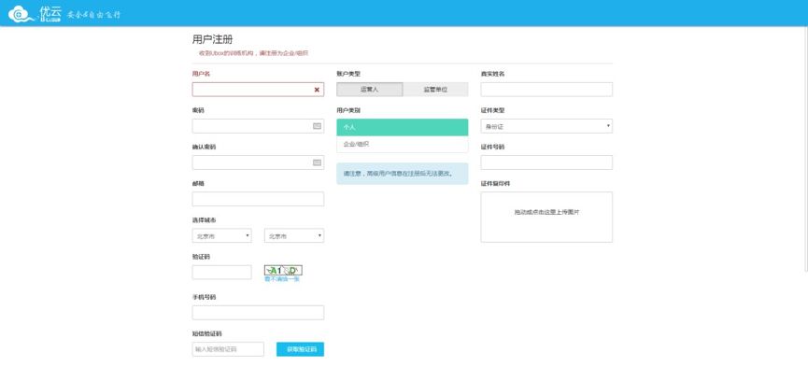Click the blue notice about unchangeable user info
The width and height of the screenshot is (808, 367).
click(403, 174)
